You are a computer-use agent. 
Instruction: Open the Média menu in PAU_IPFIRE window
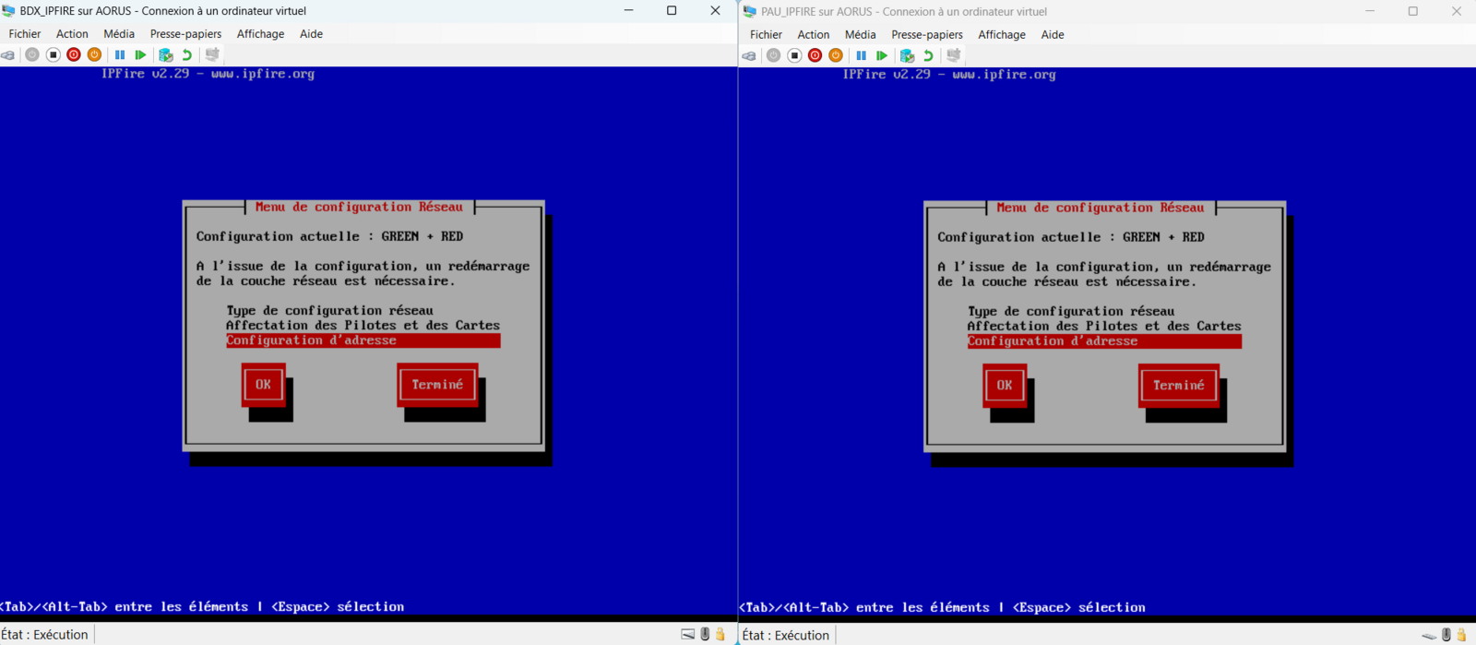860,35
